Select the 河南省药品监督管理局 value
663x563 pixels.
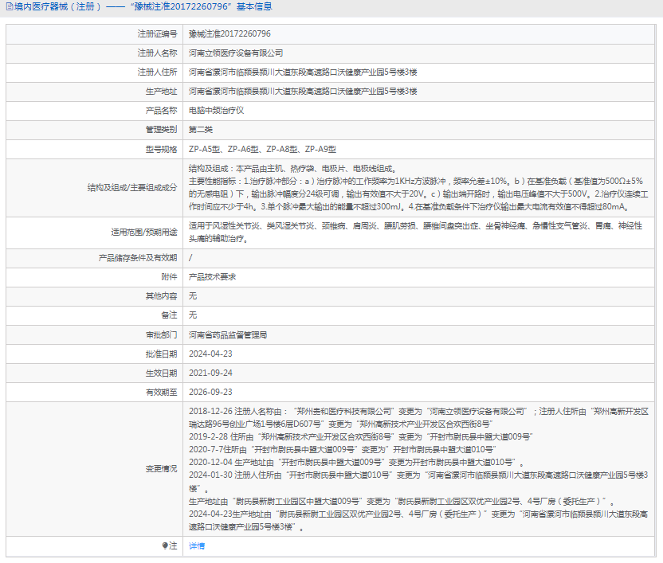point(228,335)
